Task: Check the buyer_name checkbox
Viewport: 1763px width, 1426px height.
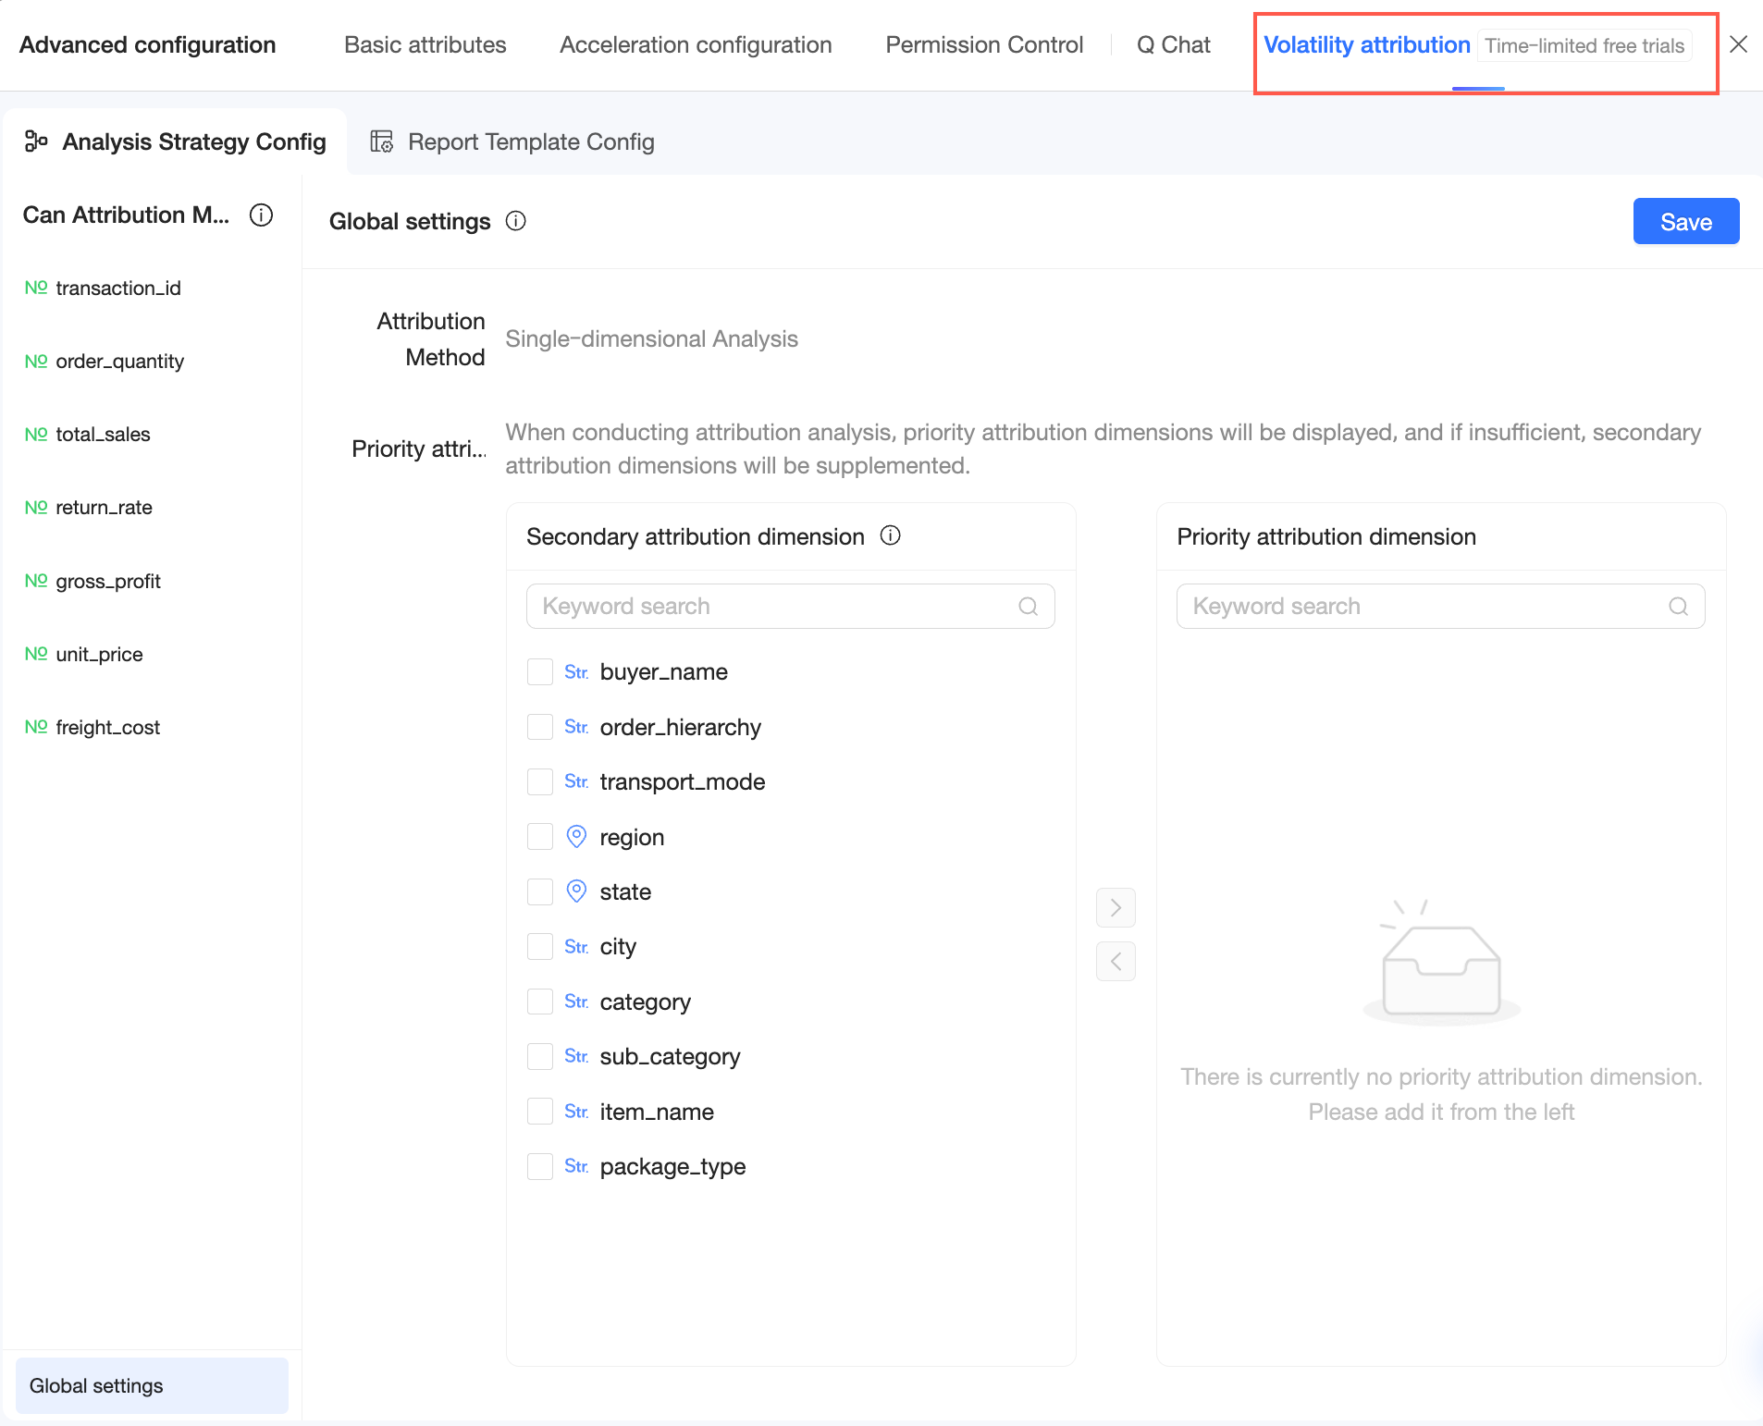Action: pyautogui.click(x=540, y=672)
